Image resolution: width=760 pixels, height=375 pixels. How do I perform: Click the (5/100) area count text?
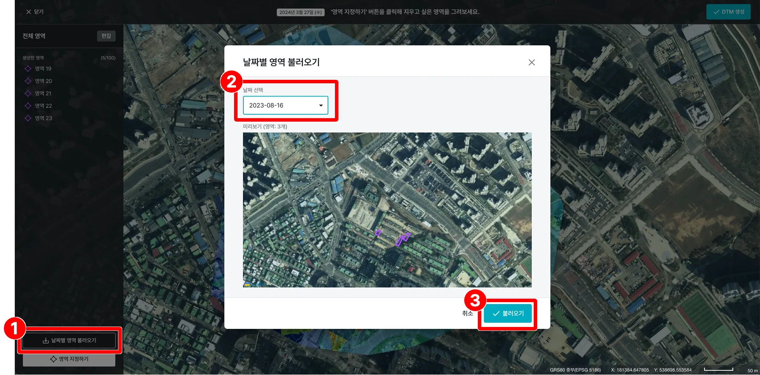click(x=108, y=58)
